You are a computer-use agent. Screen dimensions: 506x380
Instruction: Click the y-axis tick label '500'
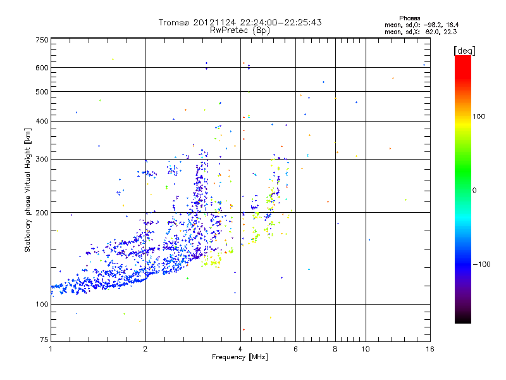pos(42,92)
